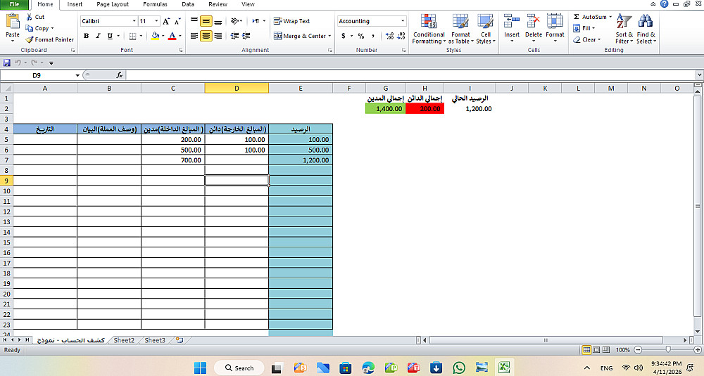Click the Merge & Center button
This screenshot has height=376, width=704.
pyautogui.click(x=300, y=36)
